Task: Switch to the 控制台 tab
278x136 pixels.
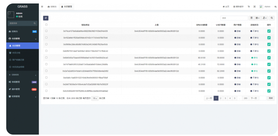Action: click(52, 7)
